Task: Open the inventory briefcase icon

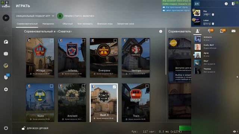Action: (6, 42)
